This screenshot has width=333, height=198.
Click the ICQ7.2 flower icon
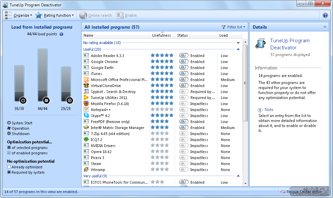click(86, 140)
